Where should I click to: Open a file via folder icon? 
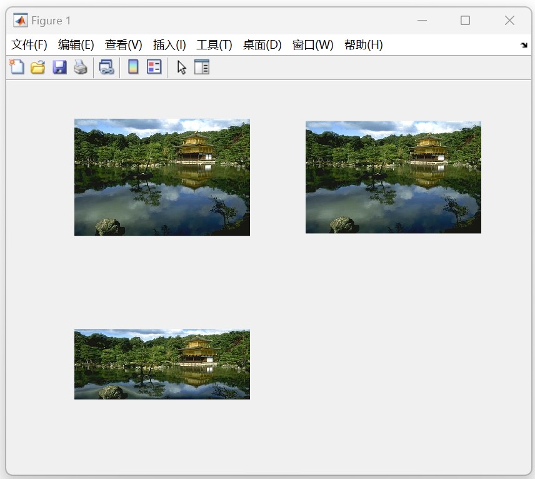click(x=38, y=67)
